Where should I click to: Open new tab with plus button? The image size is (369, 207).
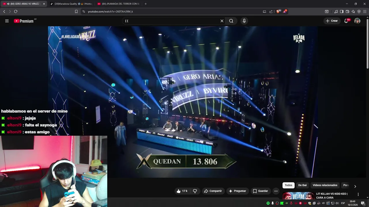[x=146, y=4]
